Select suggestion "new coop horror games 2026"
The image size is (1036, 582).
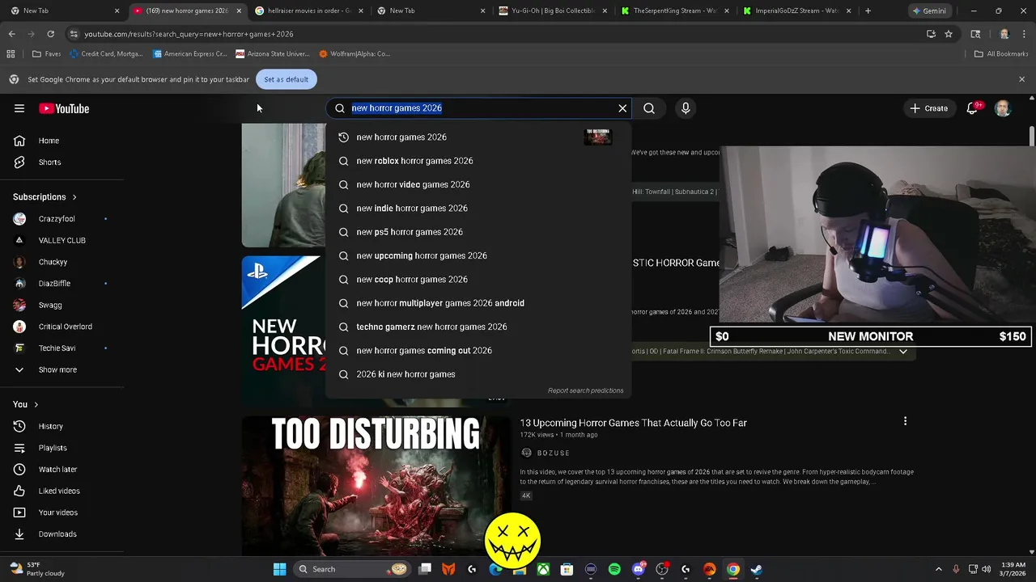478,280
